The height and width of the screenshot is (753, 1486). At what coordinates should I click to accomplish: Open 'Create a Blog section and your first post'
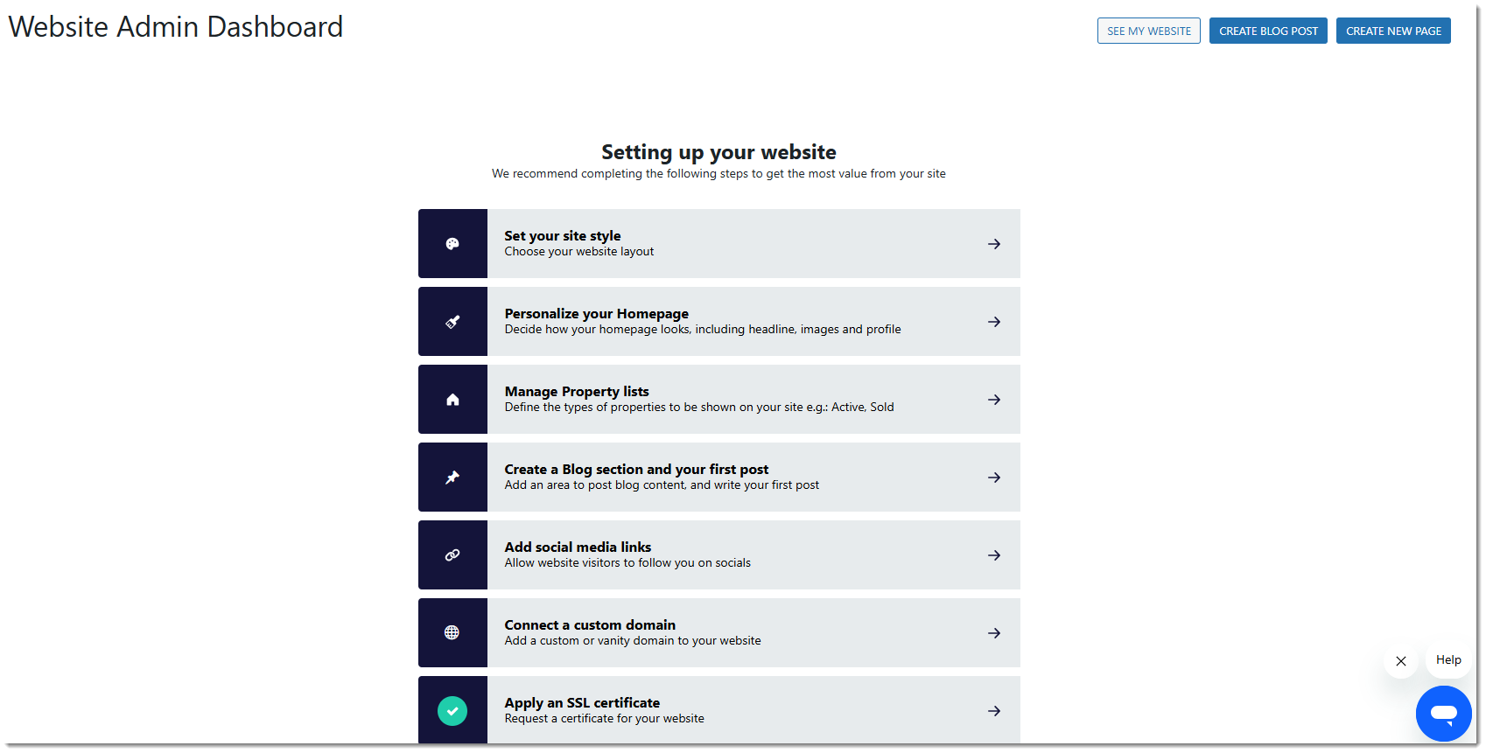point(719,478)
